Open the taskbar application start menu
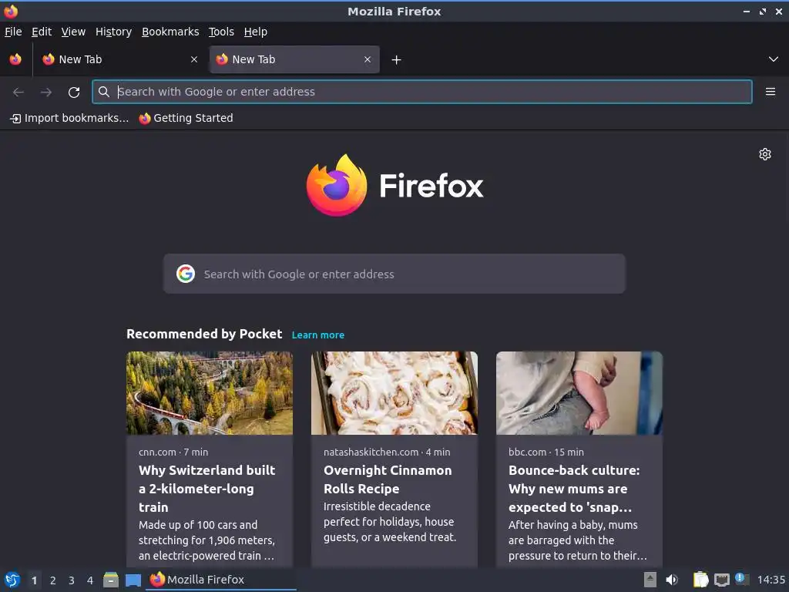Image resolution: width=789 pixels, height=592 pixels. click(12, 580)
